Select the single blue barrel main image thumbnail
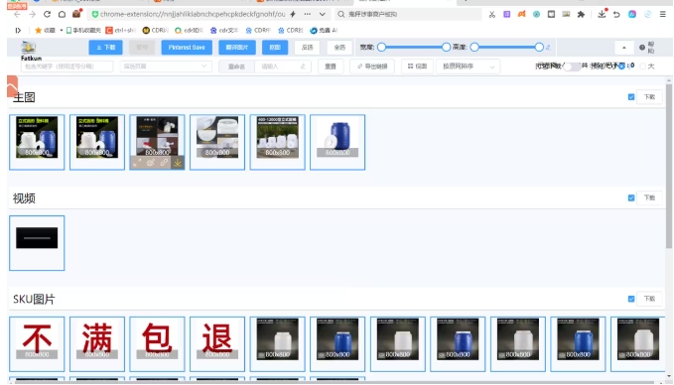 click(337, 142)
